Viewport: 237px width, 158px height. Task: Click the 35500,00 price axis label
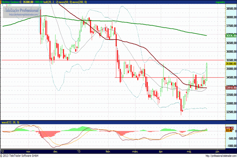[x=231, y=60]
